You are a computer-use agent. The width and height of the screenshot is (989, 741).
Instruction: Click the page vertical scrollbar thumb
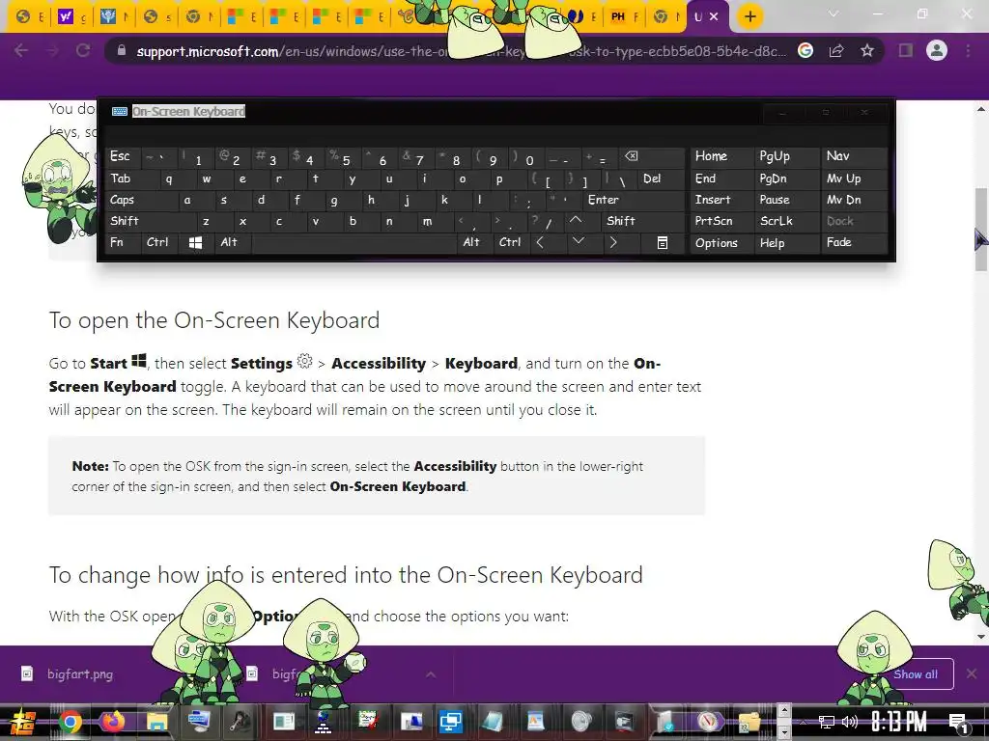pos(981,230)
